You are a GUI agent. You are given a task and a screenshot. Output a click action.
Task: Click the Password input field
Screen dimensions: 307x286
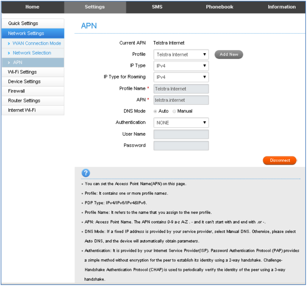tap(181, 146)
